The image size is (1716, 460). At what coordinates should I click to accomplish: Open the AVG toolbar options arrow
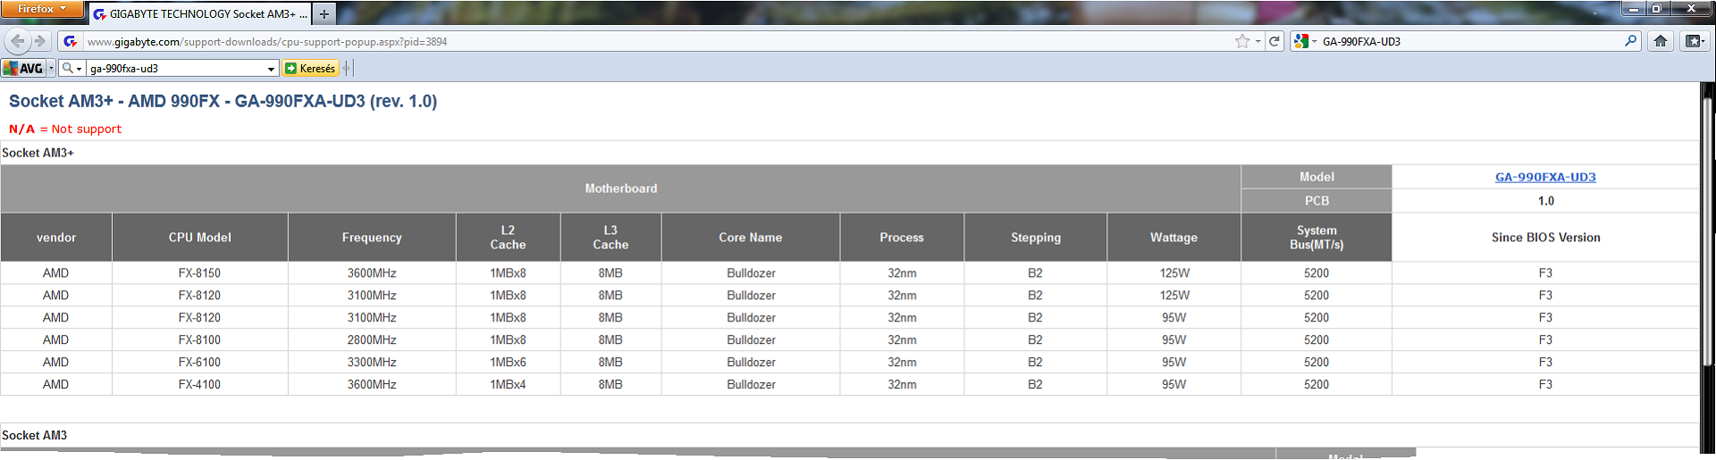(51, 68)
